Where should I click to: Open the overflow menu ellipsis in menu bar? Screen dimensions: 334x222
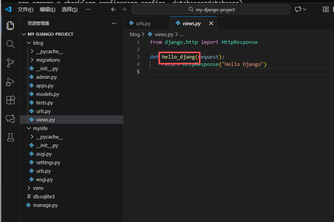point(88,9)
